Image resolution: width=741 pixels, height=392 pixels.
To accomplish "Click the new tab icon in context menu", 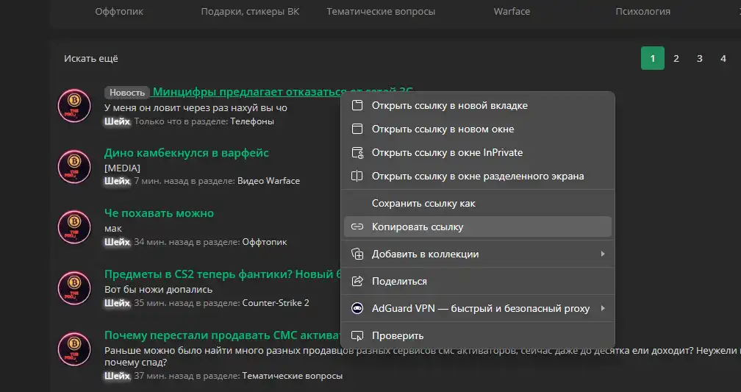I will click(357, 105).
